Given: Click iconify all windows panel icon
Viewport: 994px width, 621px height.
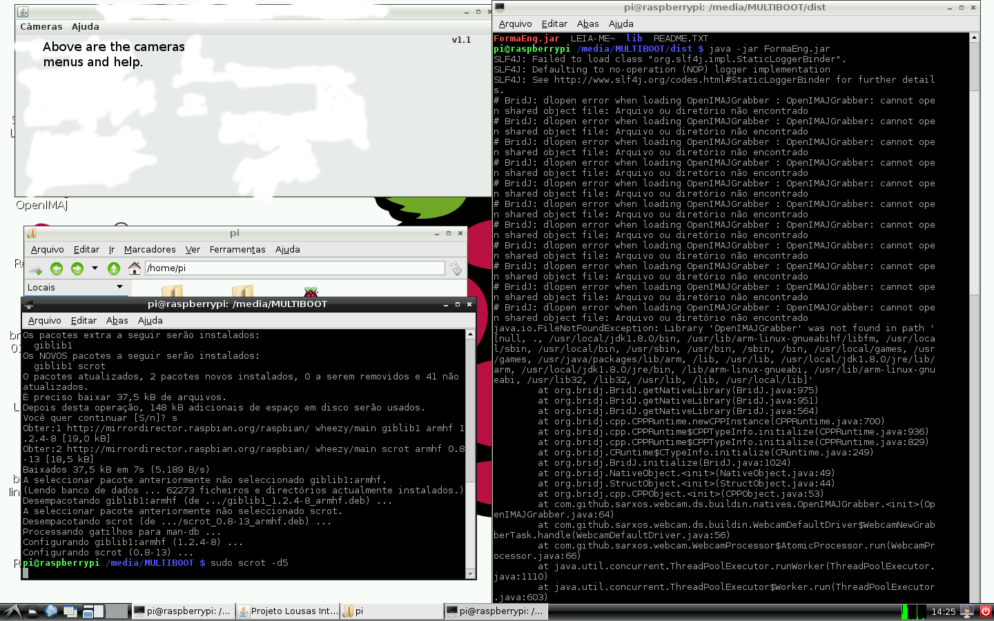Looking at the screenshot, I should (70, 611).
